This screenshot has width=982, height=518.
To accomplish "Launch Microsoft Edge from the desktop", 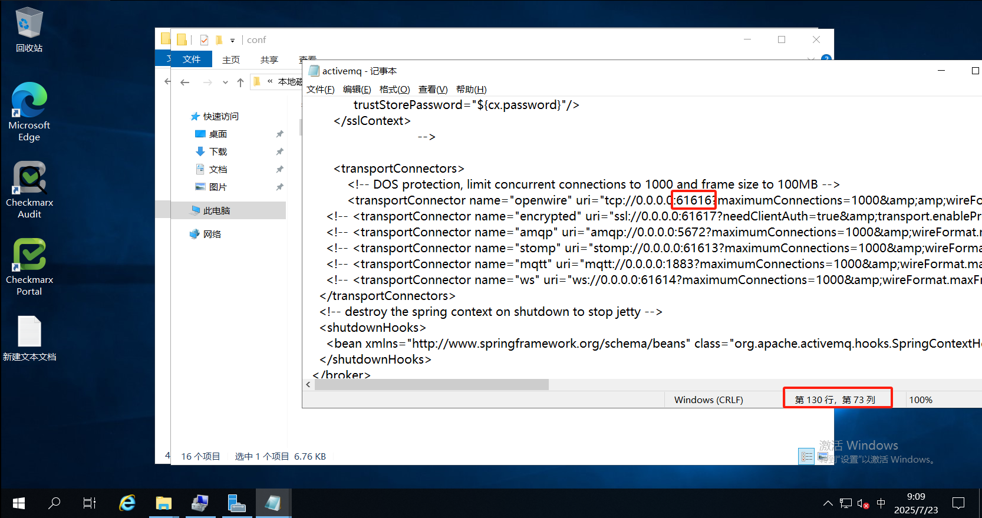I will (x=29, y=112).
